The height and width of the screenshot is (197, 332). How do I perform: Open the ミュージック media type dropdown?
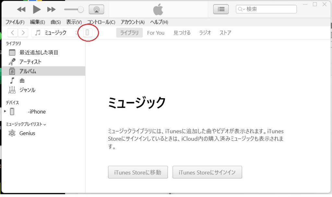55,33
